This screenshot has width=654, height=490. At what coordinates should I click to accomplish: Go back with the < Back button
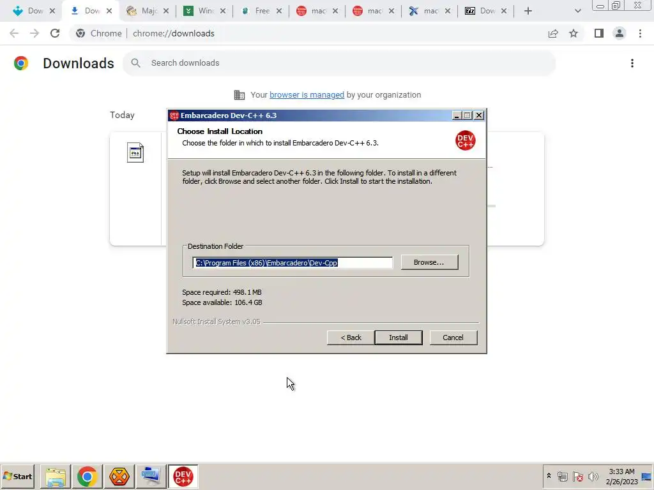(x=351, y=338)
